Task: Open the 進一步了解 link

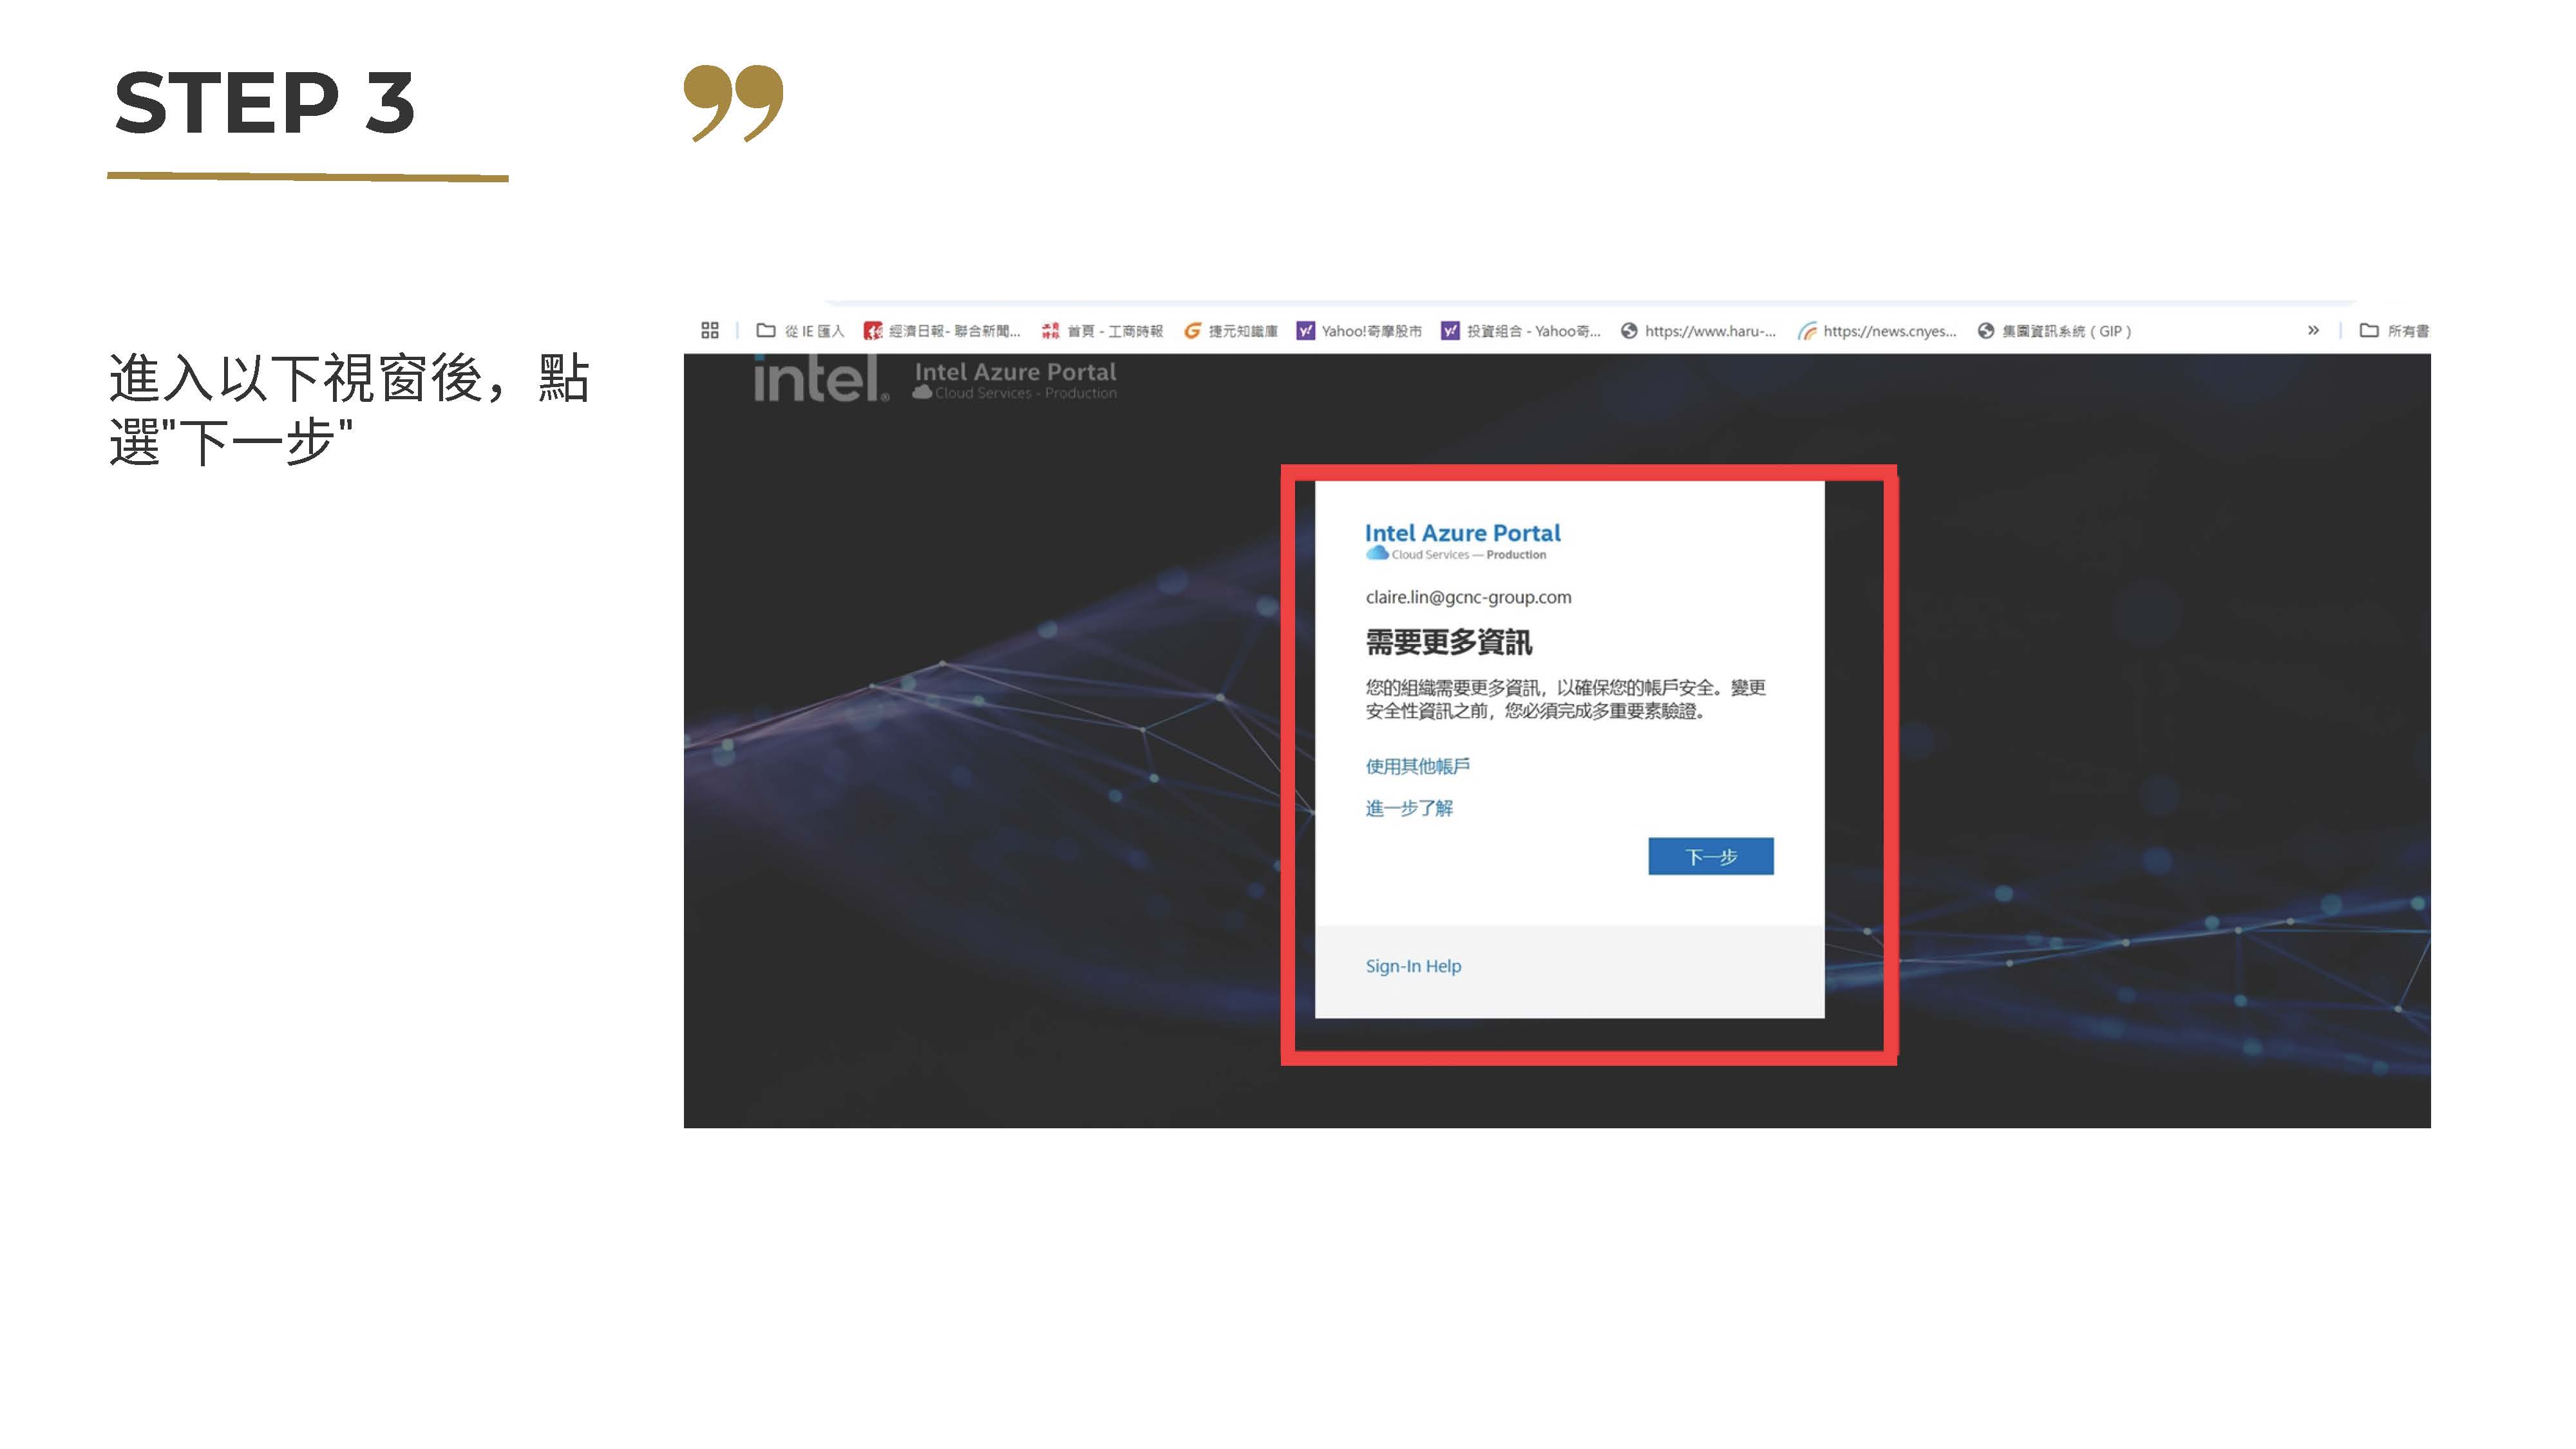Action: (x=1409, y=808)
